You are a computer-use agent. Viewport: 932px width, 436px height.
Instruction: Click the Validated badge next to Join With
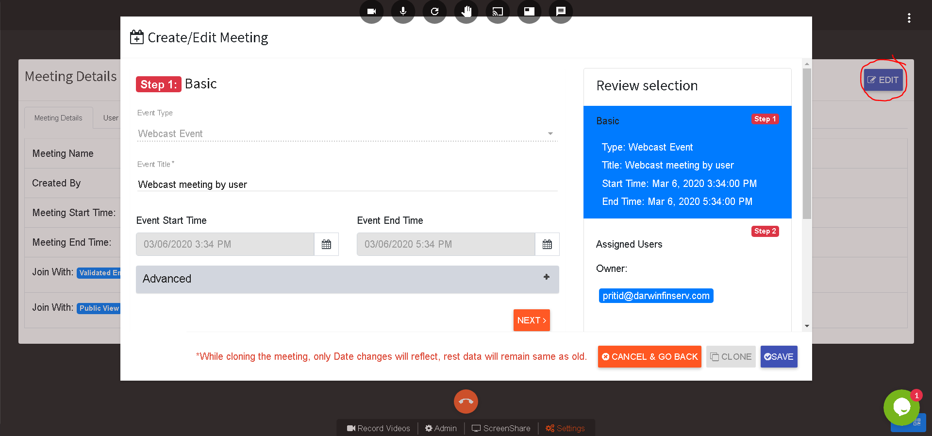coord(99,273)
